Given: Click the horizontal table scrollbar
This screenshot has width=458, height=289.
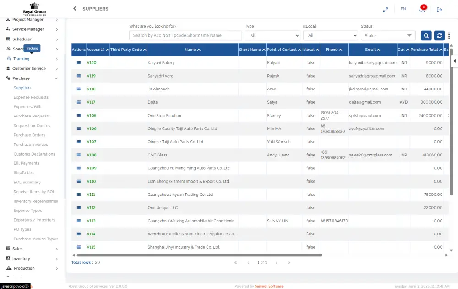Looking at the screenshot, I should (x=199, y=255).
